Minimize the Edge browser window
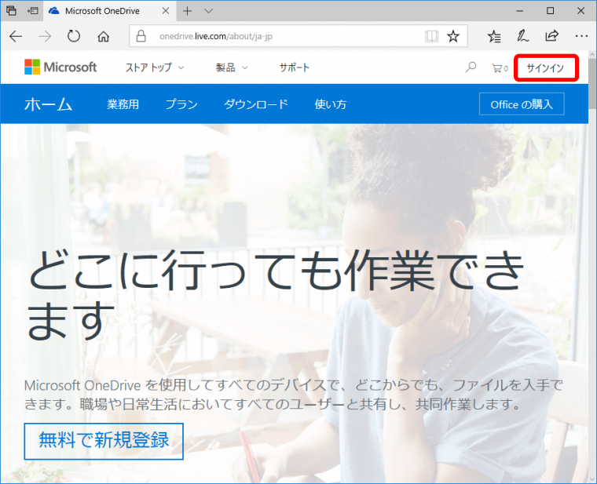The width and height of the screenshot is (597, 484). pyautogui.click(x=520, y=11)
